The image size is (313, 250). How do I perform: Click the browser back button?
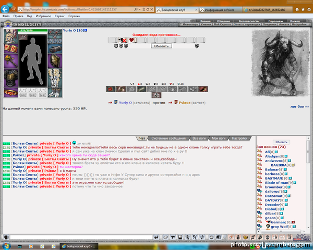[x=5, y=9]
